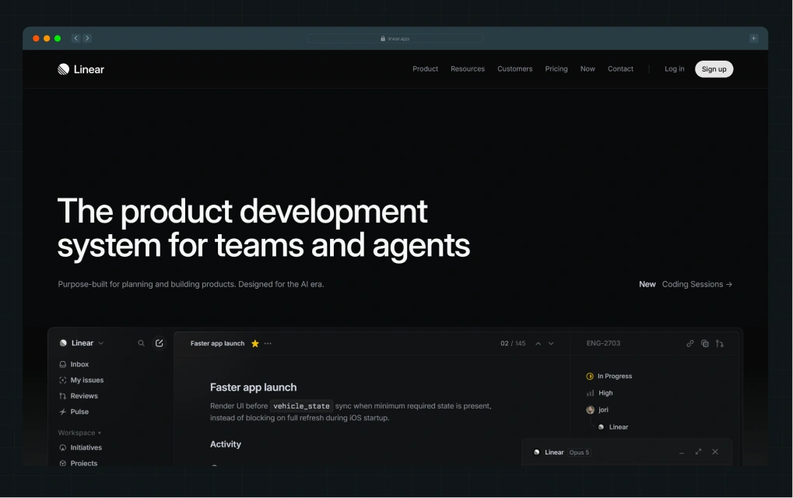Open Inbox in the sidebar
793x498 pixels.
click(x=74, y=364)
